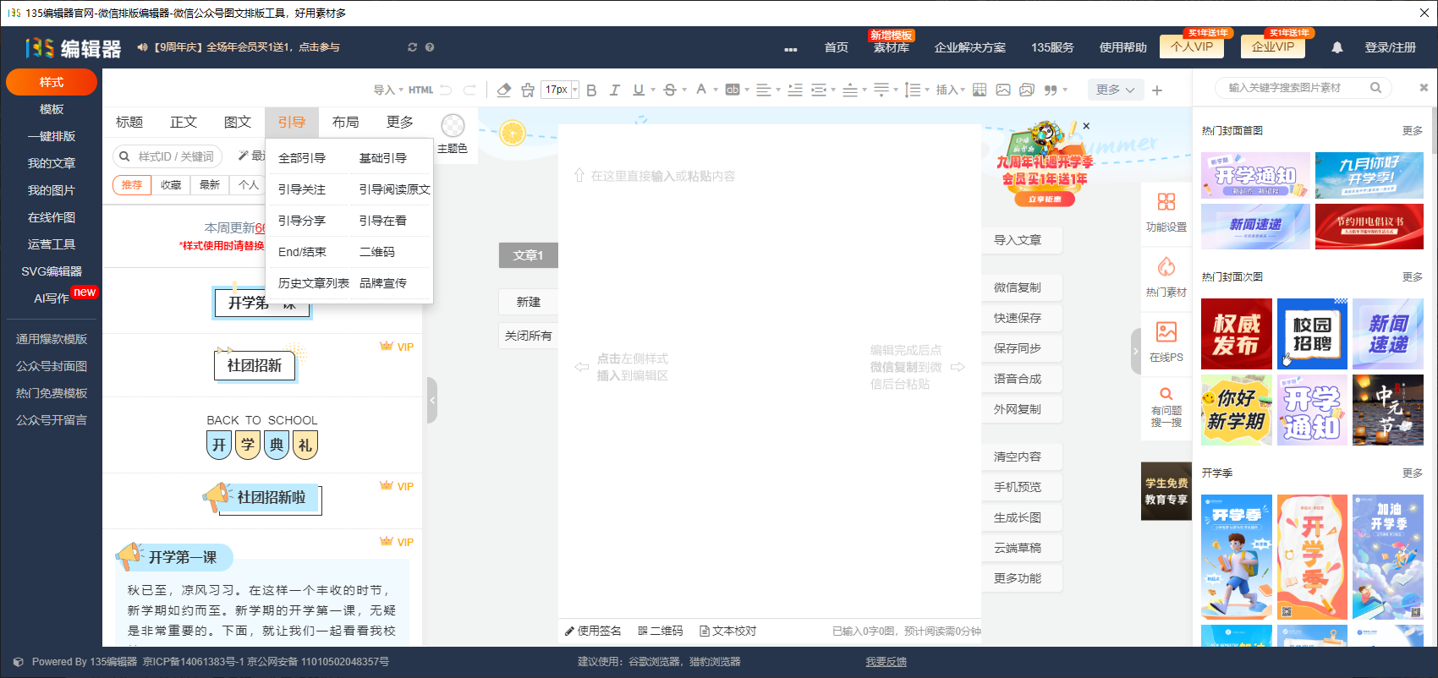Click the help question mark icon
This screenshot has width=1438, height=678.
(430, 47)
